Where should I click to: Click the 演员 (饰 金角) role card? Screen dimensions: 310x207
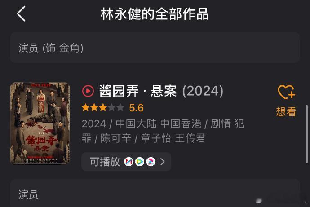[x=155, y=48]
